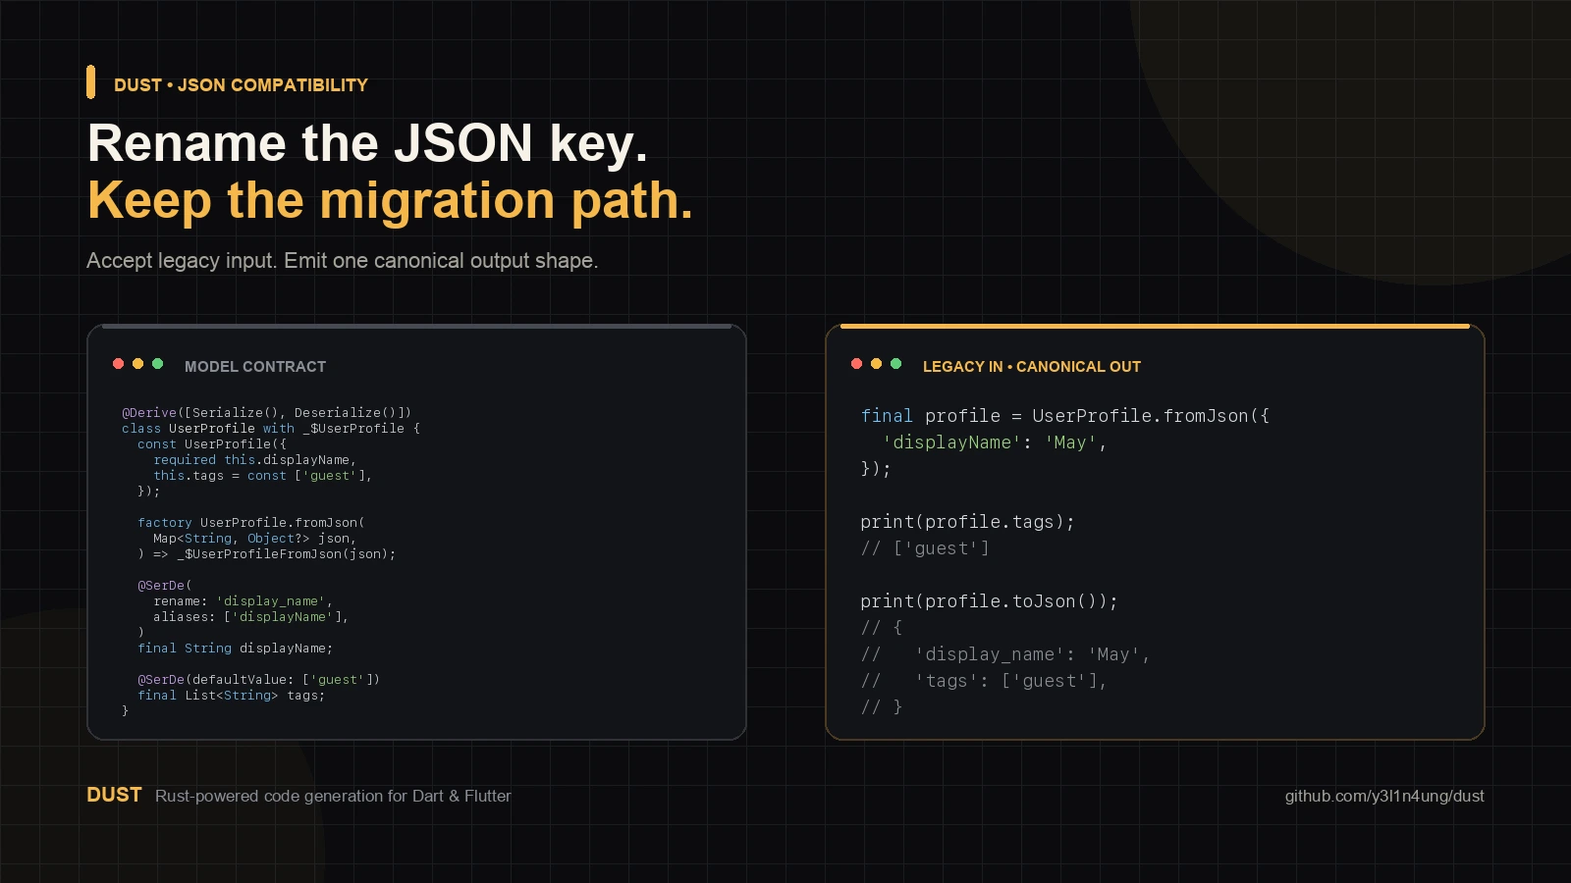Click the 'Rename the JSON key.' heading
Screen dimensions: 1571x883
point(367,143)
